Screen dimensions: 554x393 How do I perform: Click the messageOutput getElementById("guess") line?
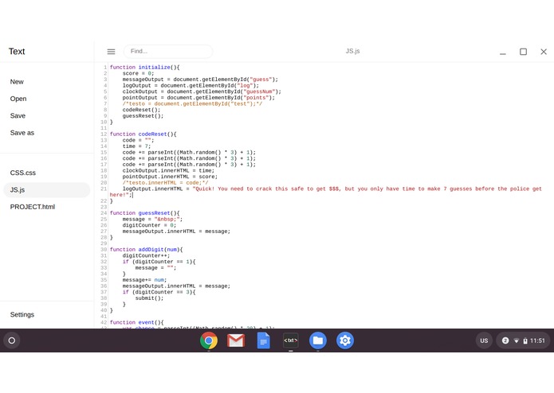click(x=200, y=80)
